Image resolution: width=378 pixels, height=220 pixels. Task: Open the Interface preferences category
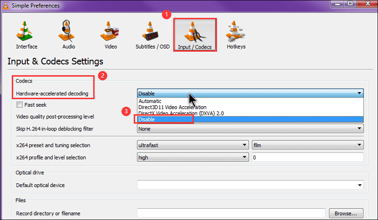[x=26, y=35]
